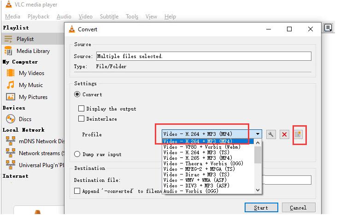Open the Tools menu

point(132,17)
